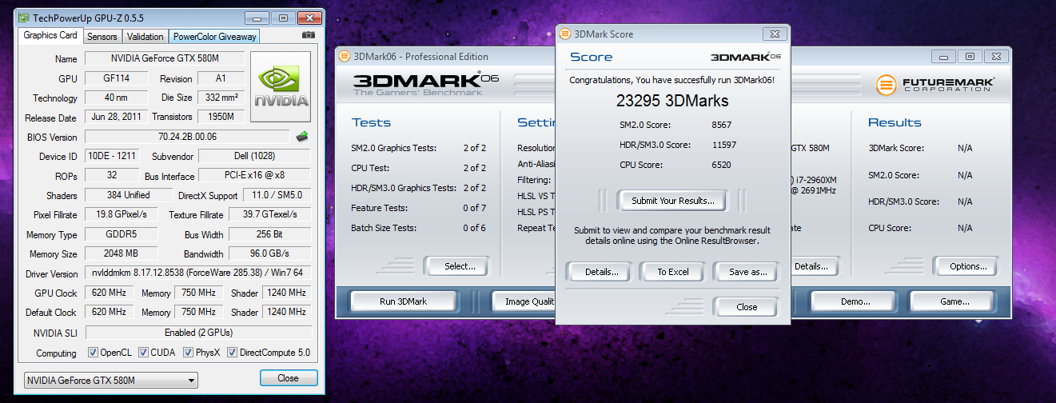Click the Bus Interface field PCI-E x16 @ x8
Viewport: 1056px width, 403px height.
click(x=255, y=176)
